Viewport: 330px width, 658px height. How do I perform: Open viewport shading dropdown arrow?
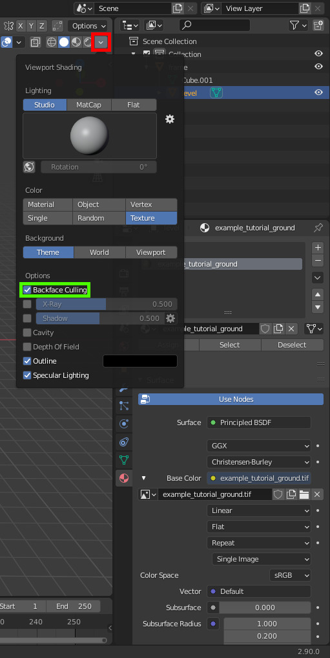pos(101,42)
